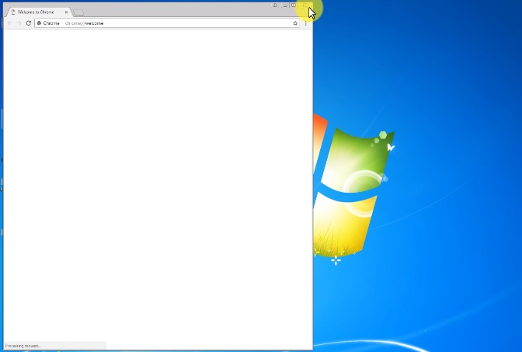Open a new tab

[78, 12]
